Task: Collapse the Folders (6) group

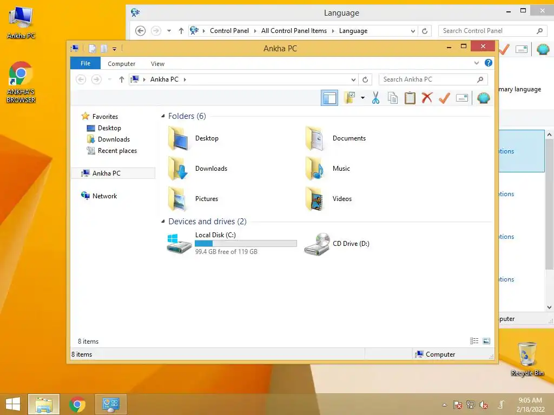Action: (163, 116)
